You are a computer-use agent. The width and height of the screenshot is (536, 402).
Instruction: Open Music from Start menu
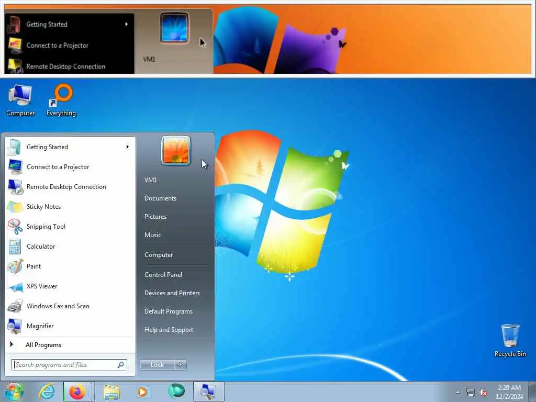point(153,235)
